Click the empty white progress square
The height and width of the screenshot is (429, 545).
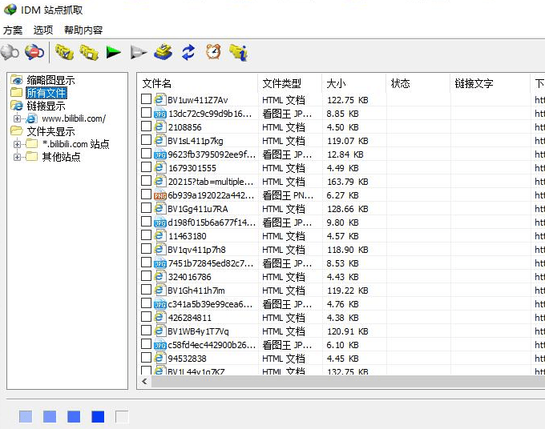(x=122, y=416)
